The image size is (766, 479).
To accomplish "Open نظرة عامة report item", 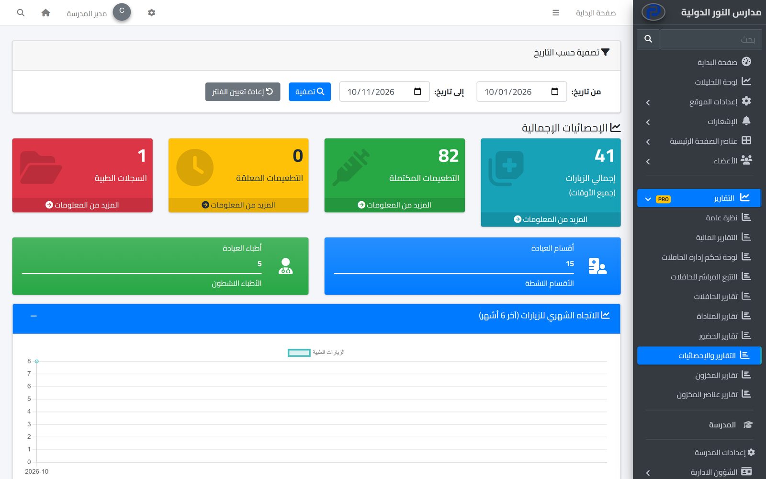I will 699,217.
